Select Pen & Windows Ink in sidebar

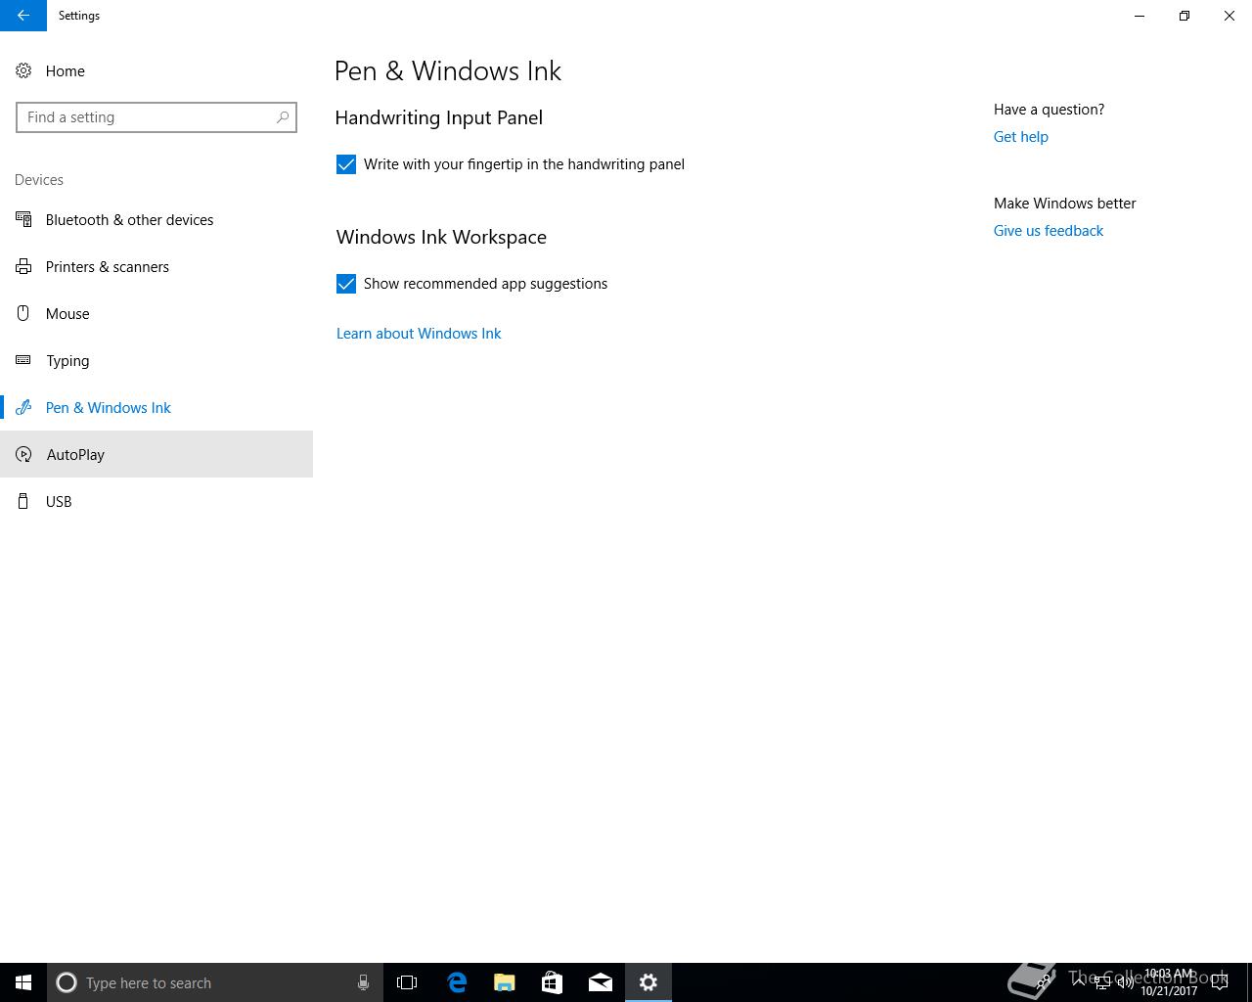click(x=156, y=407)
